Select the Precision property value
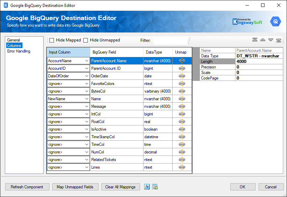Viewport: 287px width, 197px height. coord(259,67)
